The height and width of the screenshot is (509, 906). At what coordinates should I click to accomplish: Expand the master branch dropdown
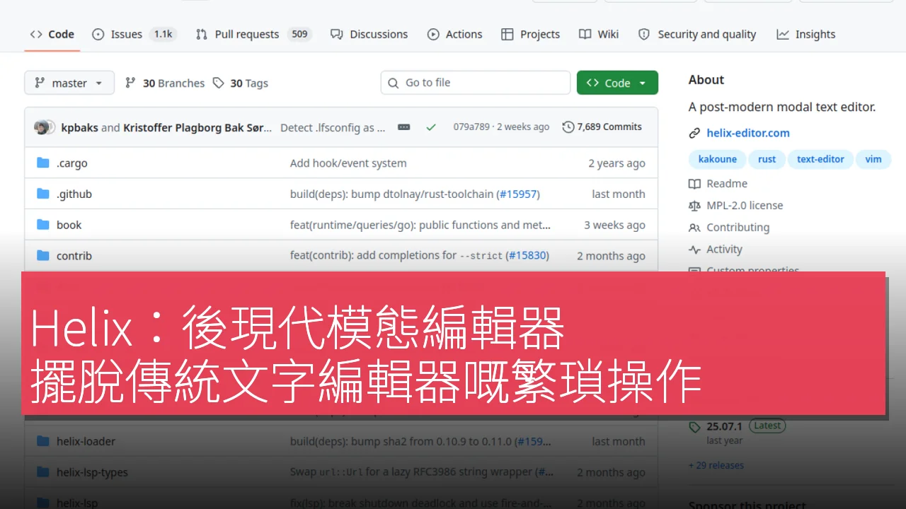(x=69, y=83)
